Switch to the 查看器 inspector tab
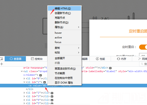This screenshot has height=105, width=147. tap(16, 59)
